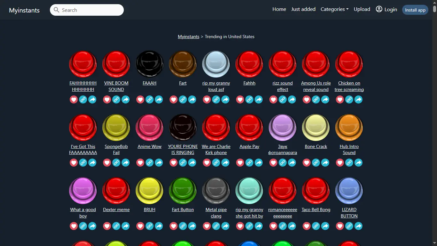Share the Hub Intro Sound
The height and width of the screenshot is (246, 437).
[358, 163]
